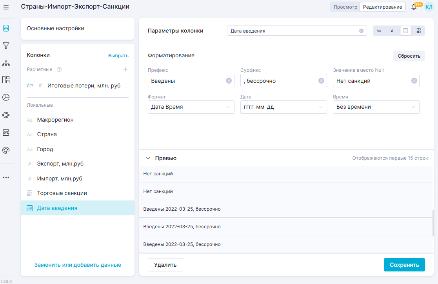Open the Время dropdown

click(376, 107)
